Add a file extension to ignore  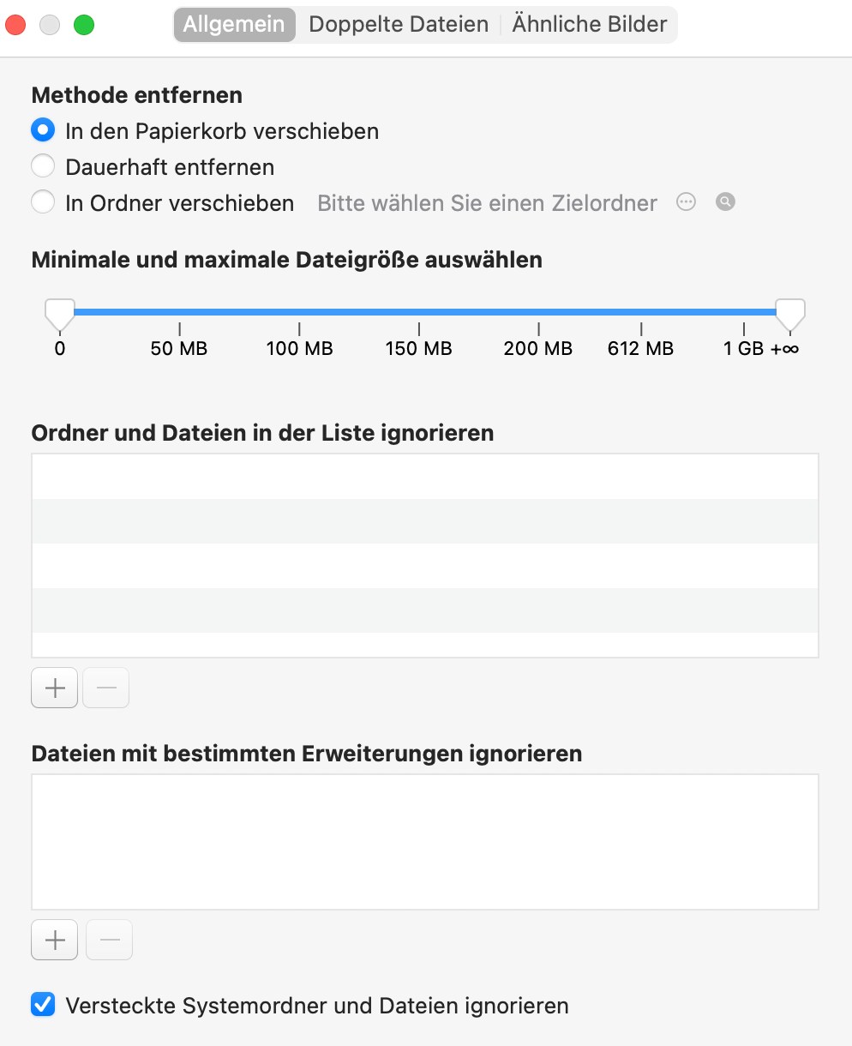coord(55,940)
